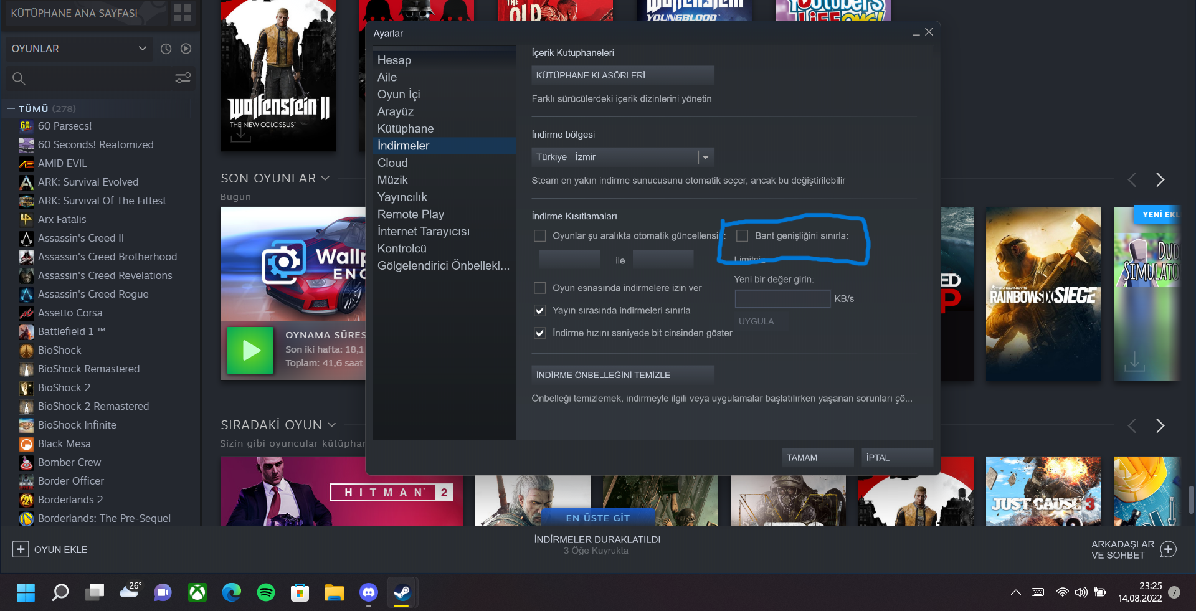The image size is (1196, 611).
Task: Select Arayüz settings category
Action: (x=444, y=111)
